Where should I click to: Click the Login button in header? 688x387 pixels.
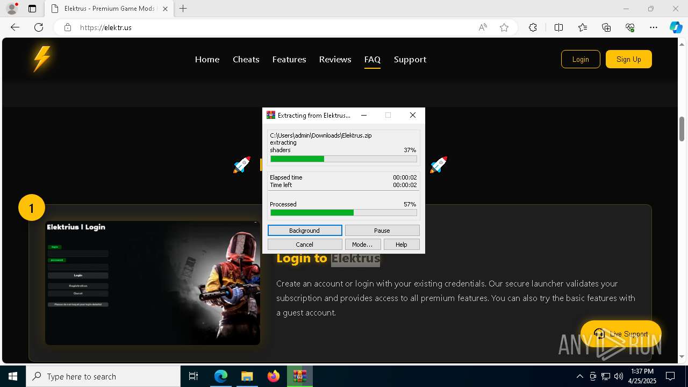pos(580,59)
